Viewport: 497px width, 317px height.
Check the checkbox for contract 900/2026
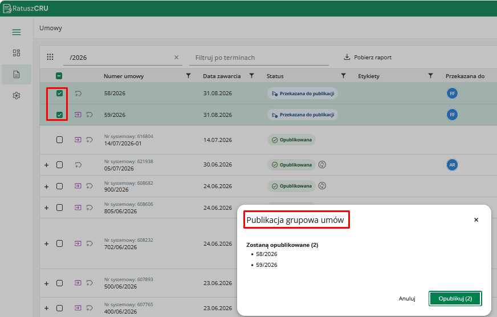click(60, 186)
